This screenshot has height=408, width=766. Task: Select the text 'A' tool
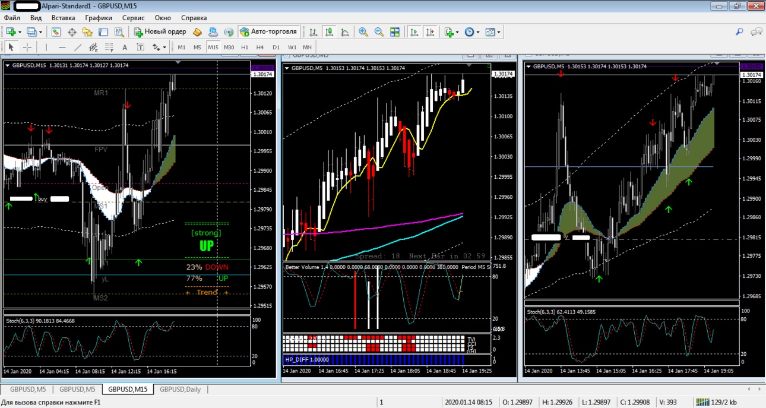[125, 47]
